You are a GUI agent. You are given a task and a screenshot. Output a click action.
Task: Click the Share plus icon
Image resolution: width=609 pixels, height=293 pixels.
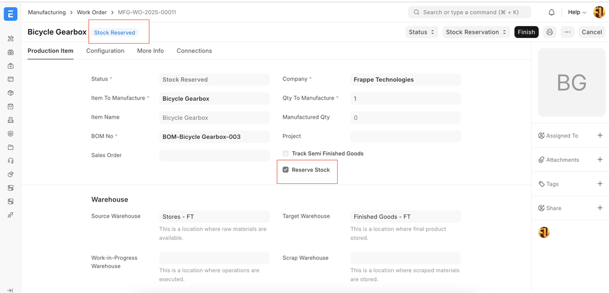[599, 208]
